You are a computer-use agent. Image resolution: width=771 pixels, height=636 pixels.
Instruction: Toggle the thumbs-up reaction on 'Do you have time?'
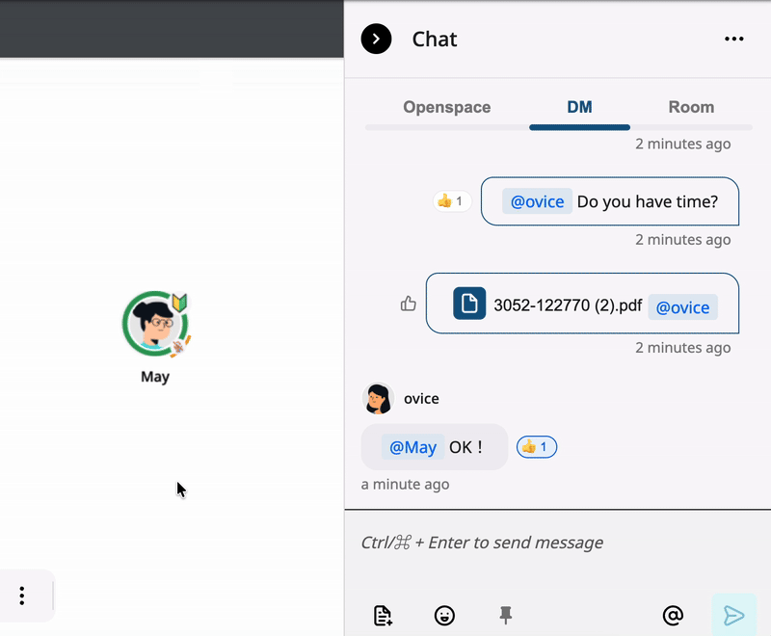[x=450, y=200]
